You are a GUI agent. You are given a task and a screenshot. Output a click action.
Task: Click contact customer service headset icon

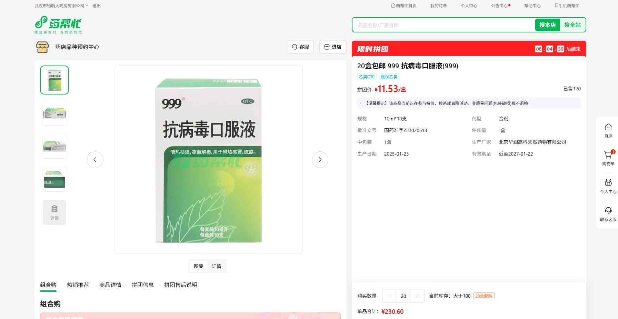point(608,211)
